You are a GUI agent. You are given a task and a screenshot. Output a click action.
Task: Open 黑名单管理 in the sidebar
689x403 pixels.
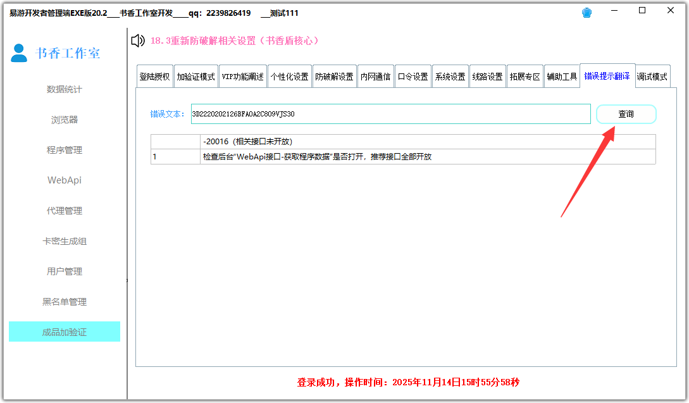coord(64,302)
